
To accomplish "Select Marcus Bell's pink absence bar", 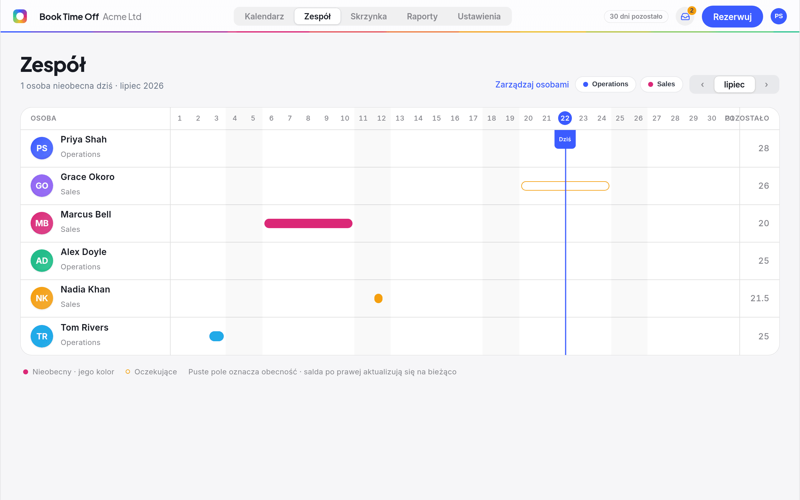I will coord(308,223).
